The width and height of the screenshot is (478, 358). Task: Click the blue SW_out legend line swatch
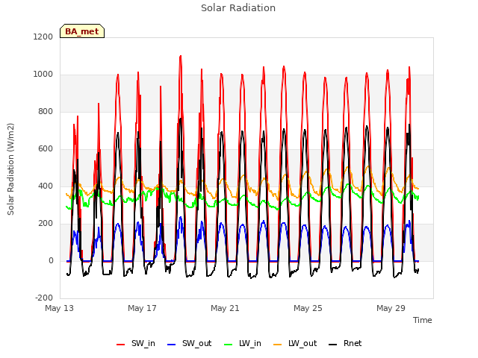pos(172,345)
